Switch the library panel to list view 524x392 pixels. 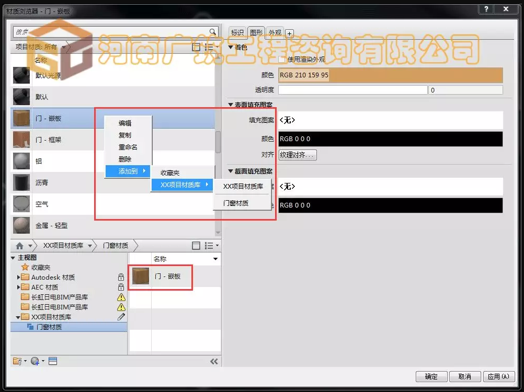pos(209,245)
